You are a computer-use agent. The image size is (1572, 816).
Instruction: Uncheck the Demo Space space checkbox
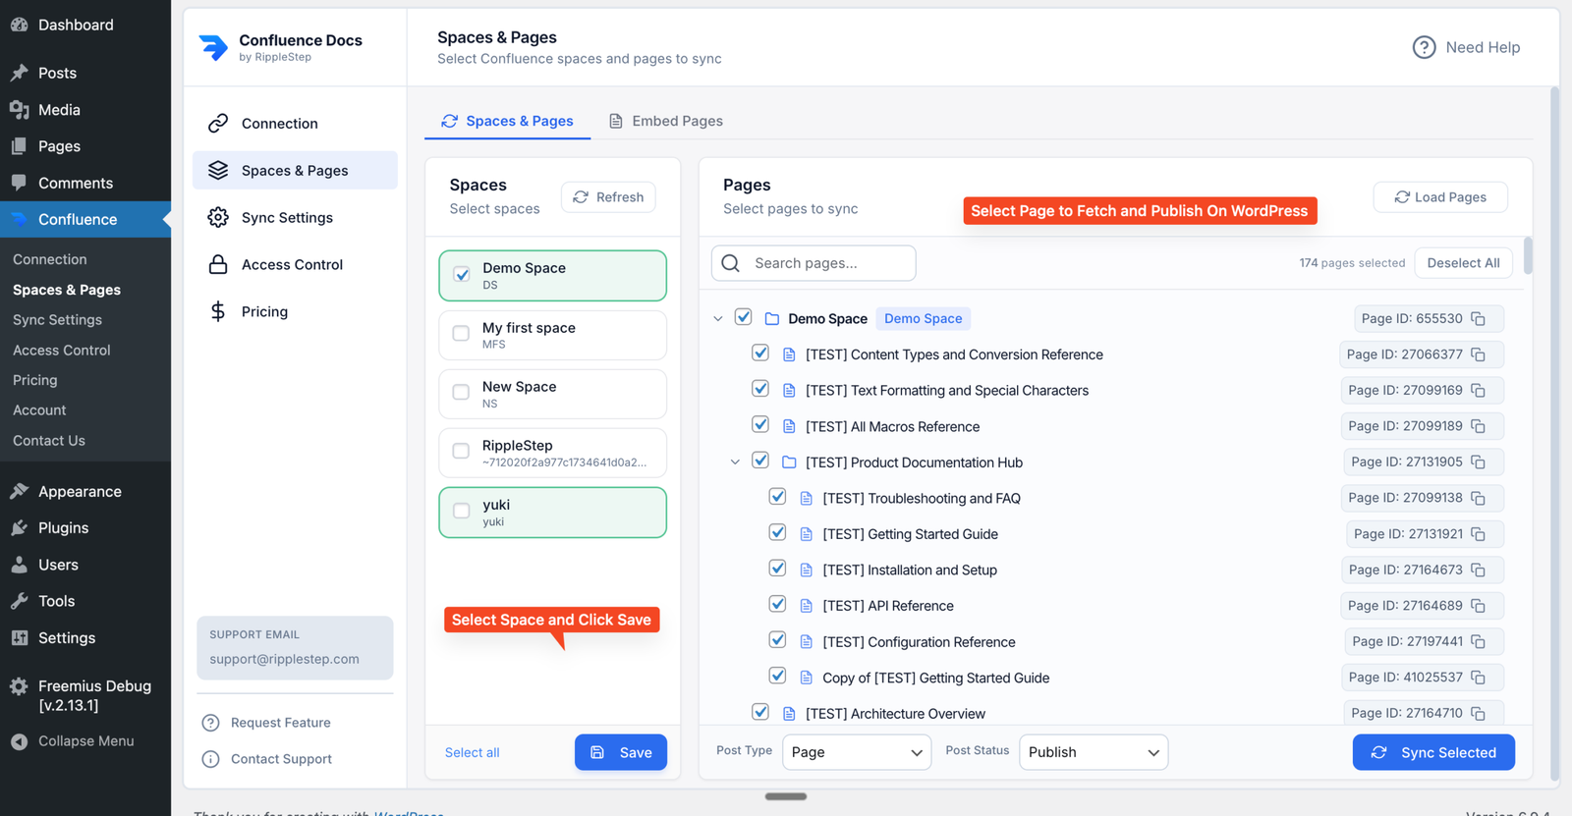pos(461,274)
